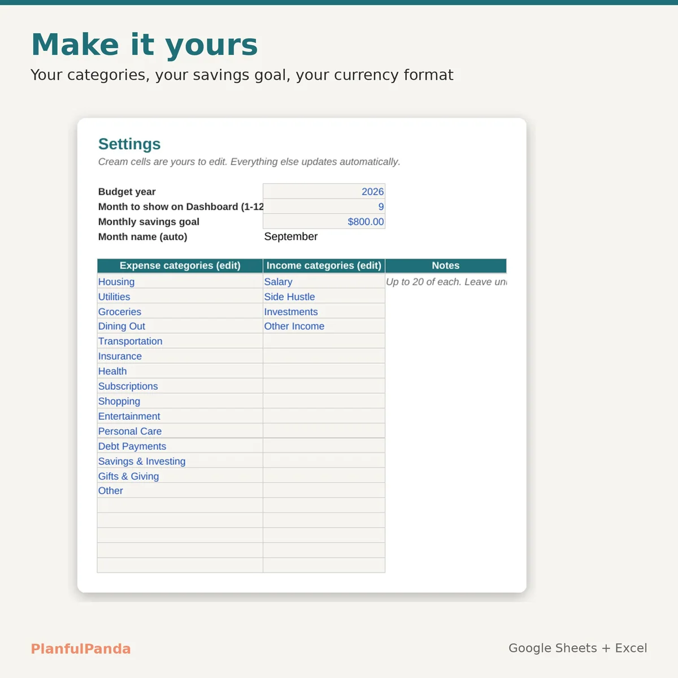The width and height of the screenshot is (678, 678).
Task: Select the Gifts & Giving category cell
Action: coord(180,476)
